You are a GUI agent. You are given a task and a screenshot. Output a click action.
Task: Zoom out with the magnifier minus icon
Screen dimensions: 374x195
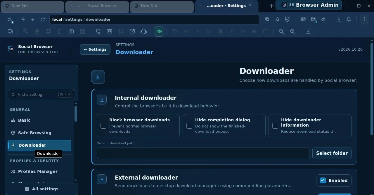[281, 31]
